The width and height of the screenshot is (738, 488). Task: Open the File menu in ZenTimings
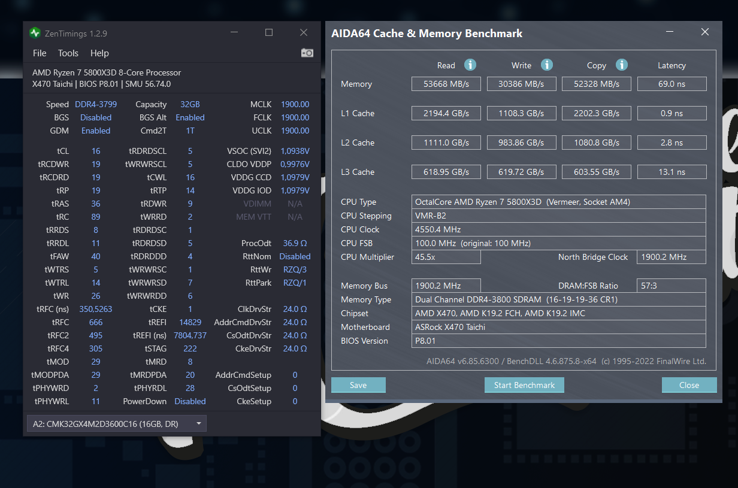coord(40,53)
